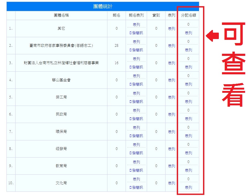The height and width of the screenshot is (196, 248).
Task: Click the 發簡訊 phone icon for 環保局
Action: tap(130, 136)
